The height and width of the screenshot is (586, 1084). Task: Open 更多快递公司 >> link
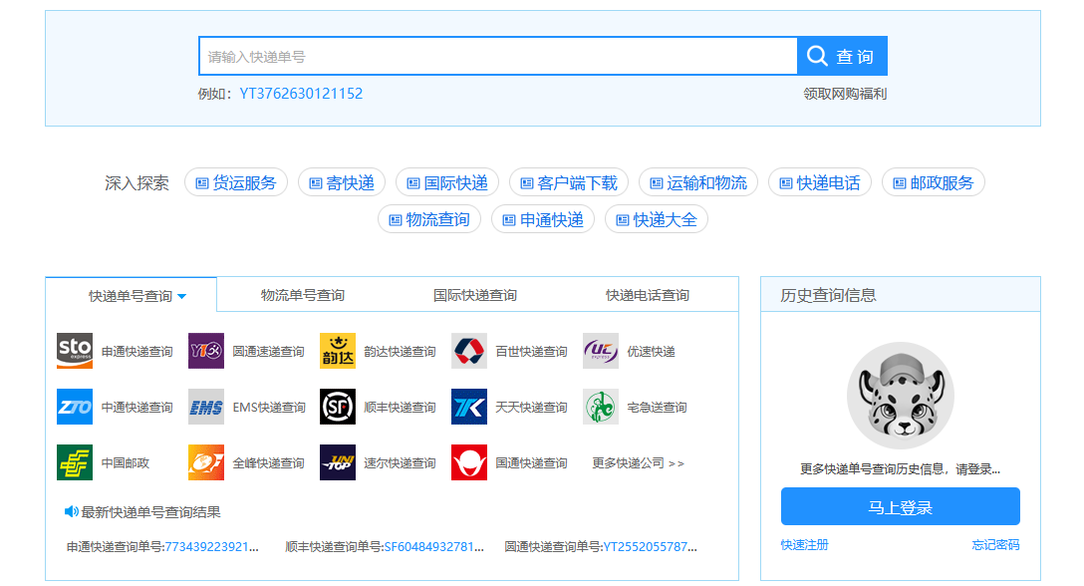(638, 462)
